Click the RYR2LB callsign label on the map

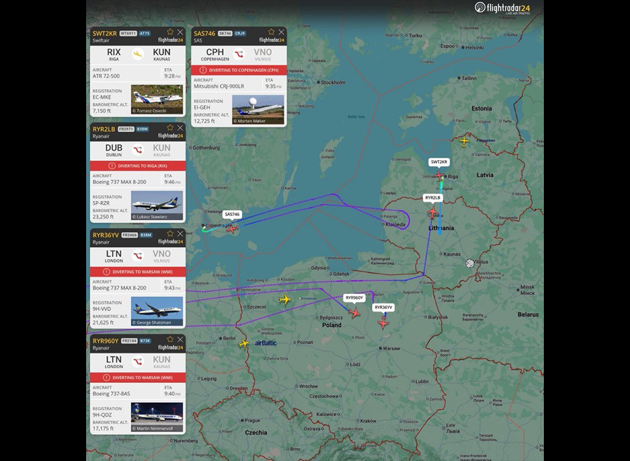point(433,198)
